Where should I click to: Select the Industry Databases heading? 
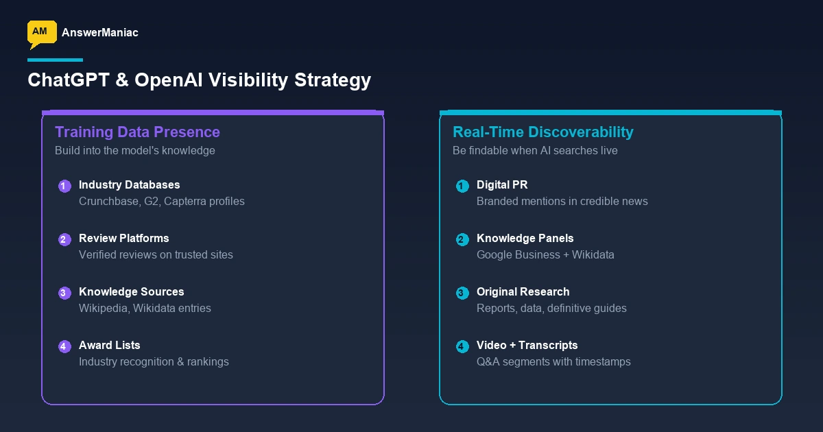click(129, 184)
